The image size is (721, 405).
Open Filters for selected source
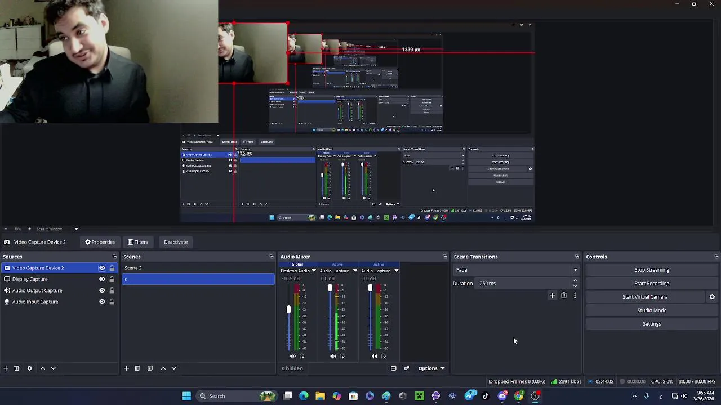137,242
